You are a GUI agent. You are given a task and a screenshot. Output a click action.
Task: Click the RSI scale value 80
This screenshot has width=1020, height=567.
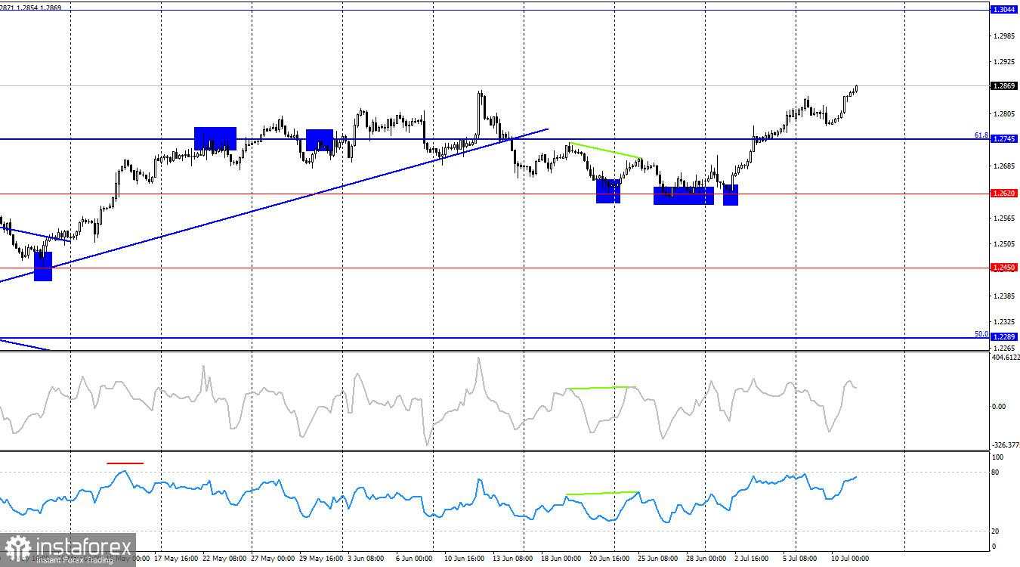tap(996, 472)
